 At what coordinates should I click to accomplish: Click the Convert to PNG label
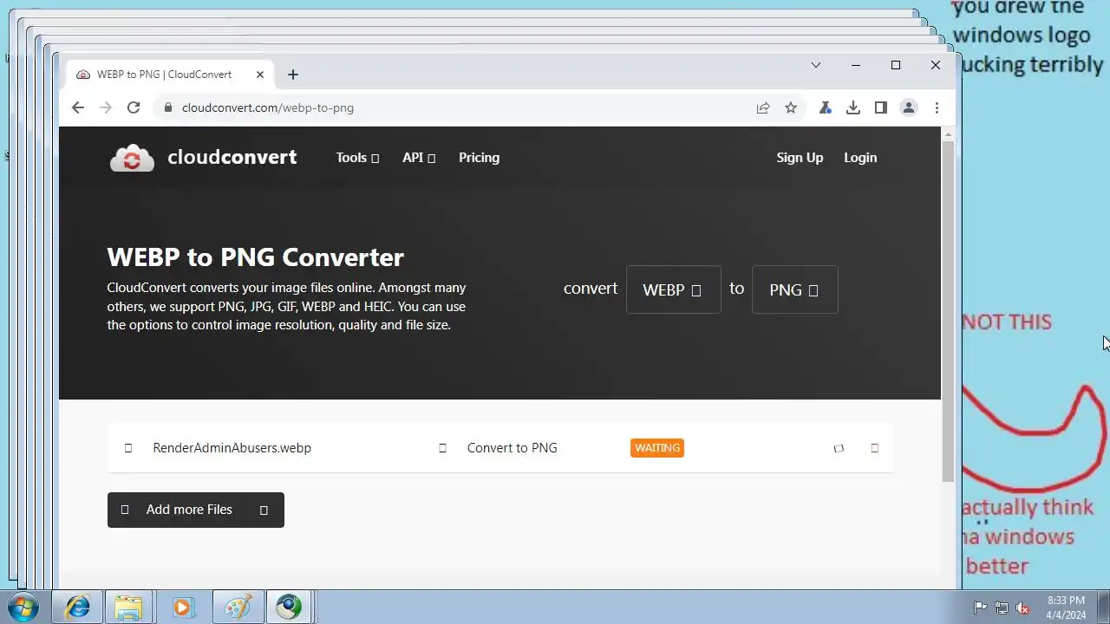click(513, 448)
